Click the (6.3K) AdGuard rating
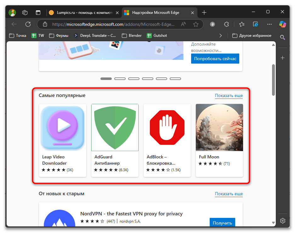The height and width of the screenshot is (233, 295). click(124, 170)
